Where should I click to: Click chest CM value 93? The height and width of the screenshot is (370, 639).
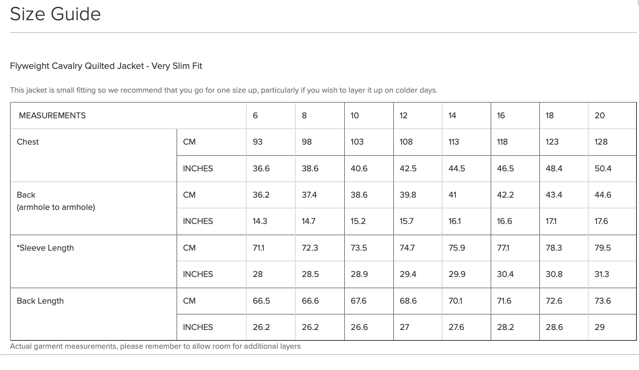point(257,142)
